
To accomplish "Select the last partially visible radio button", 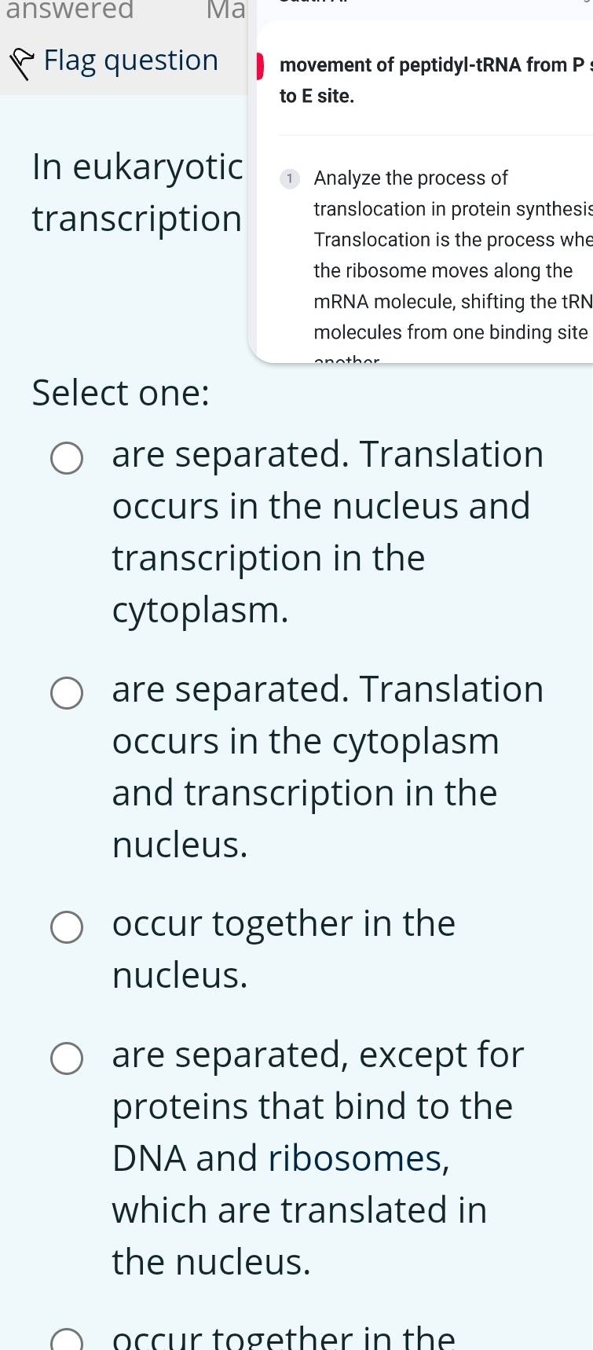I will coord(67,1341).
